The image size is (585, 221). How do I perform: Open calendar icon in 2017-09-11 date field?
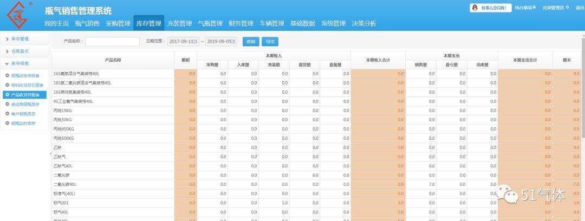195,42
